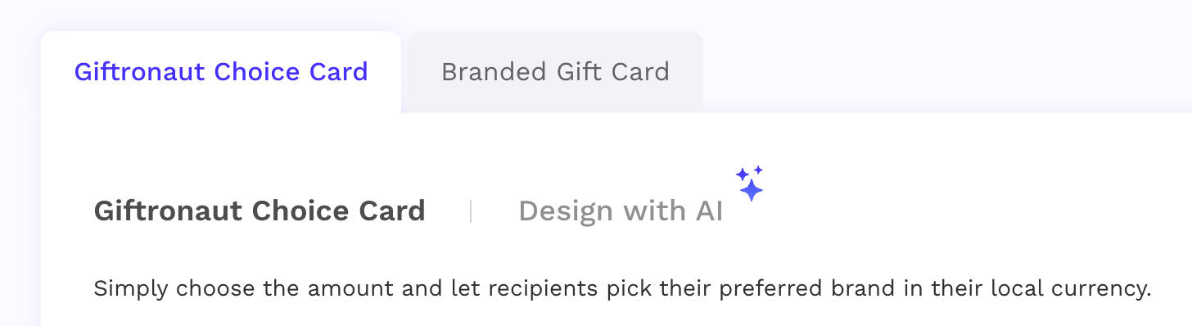This screenshot has height=326, width=1192.
Task: Click the AI sparkle stars icon
Action: (749, 183)
